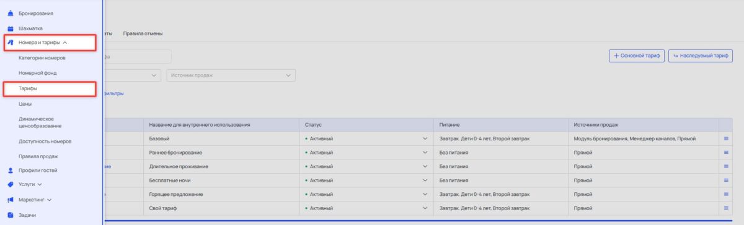Expand Маркетинг menu
744x225 pixels.
[35, 200]
